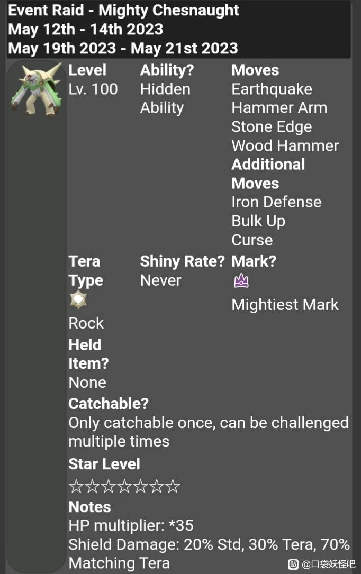
Task: Select the Stone Edge move
Action: [272, 127]
